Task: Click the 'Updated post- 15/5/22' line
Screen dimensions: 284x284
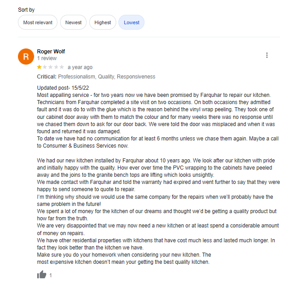Action: [63, 88]
